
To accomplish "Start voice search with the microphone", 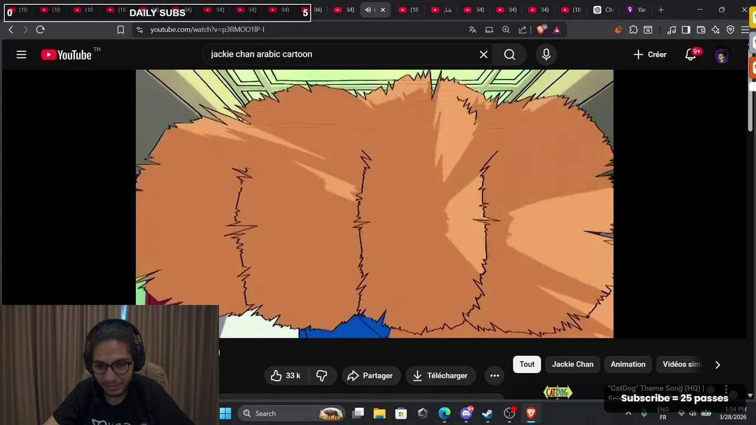I will click(546, 54).
